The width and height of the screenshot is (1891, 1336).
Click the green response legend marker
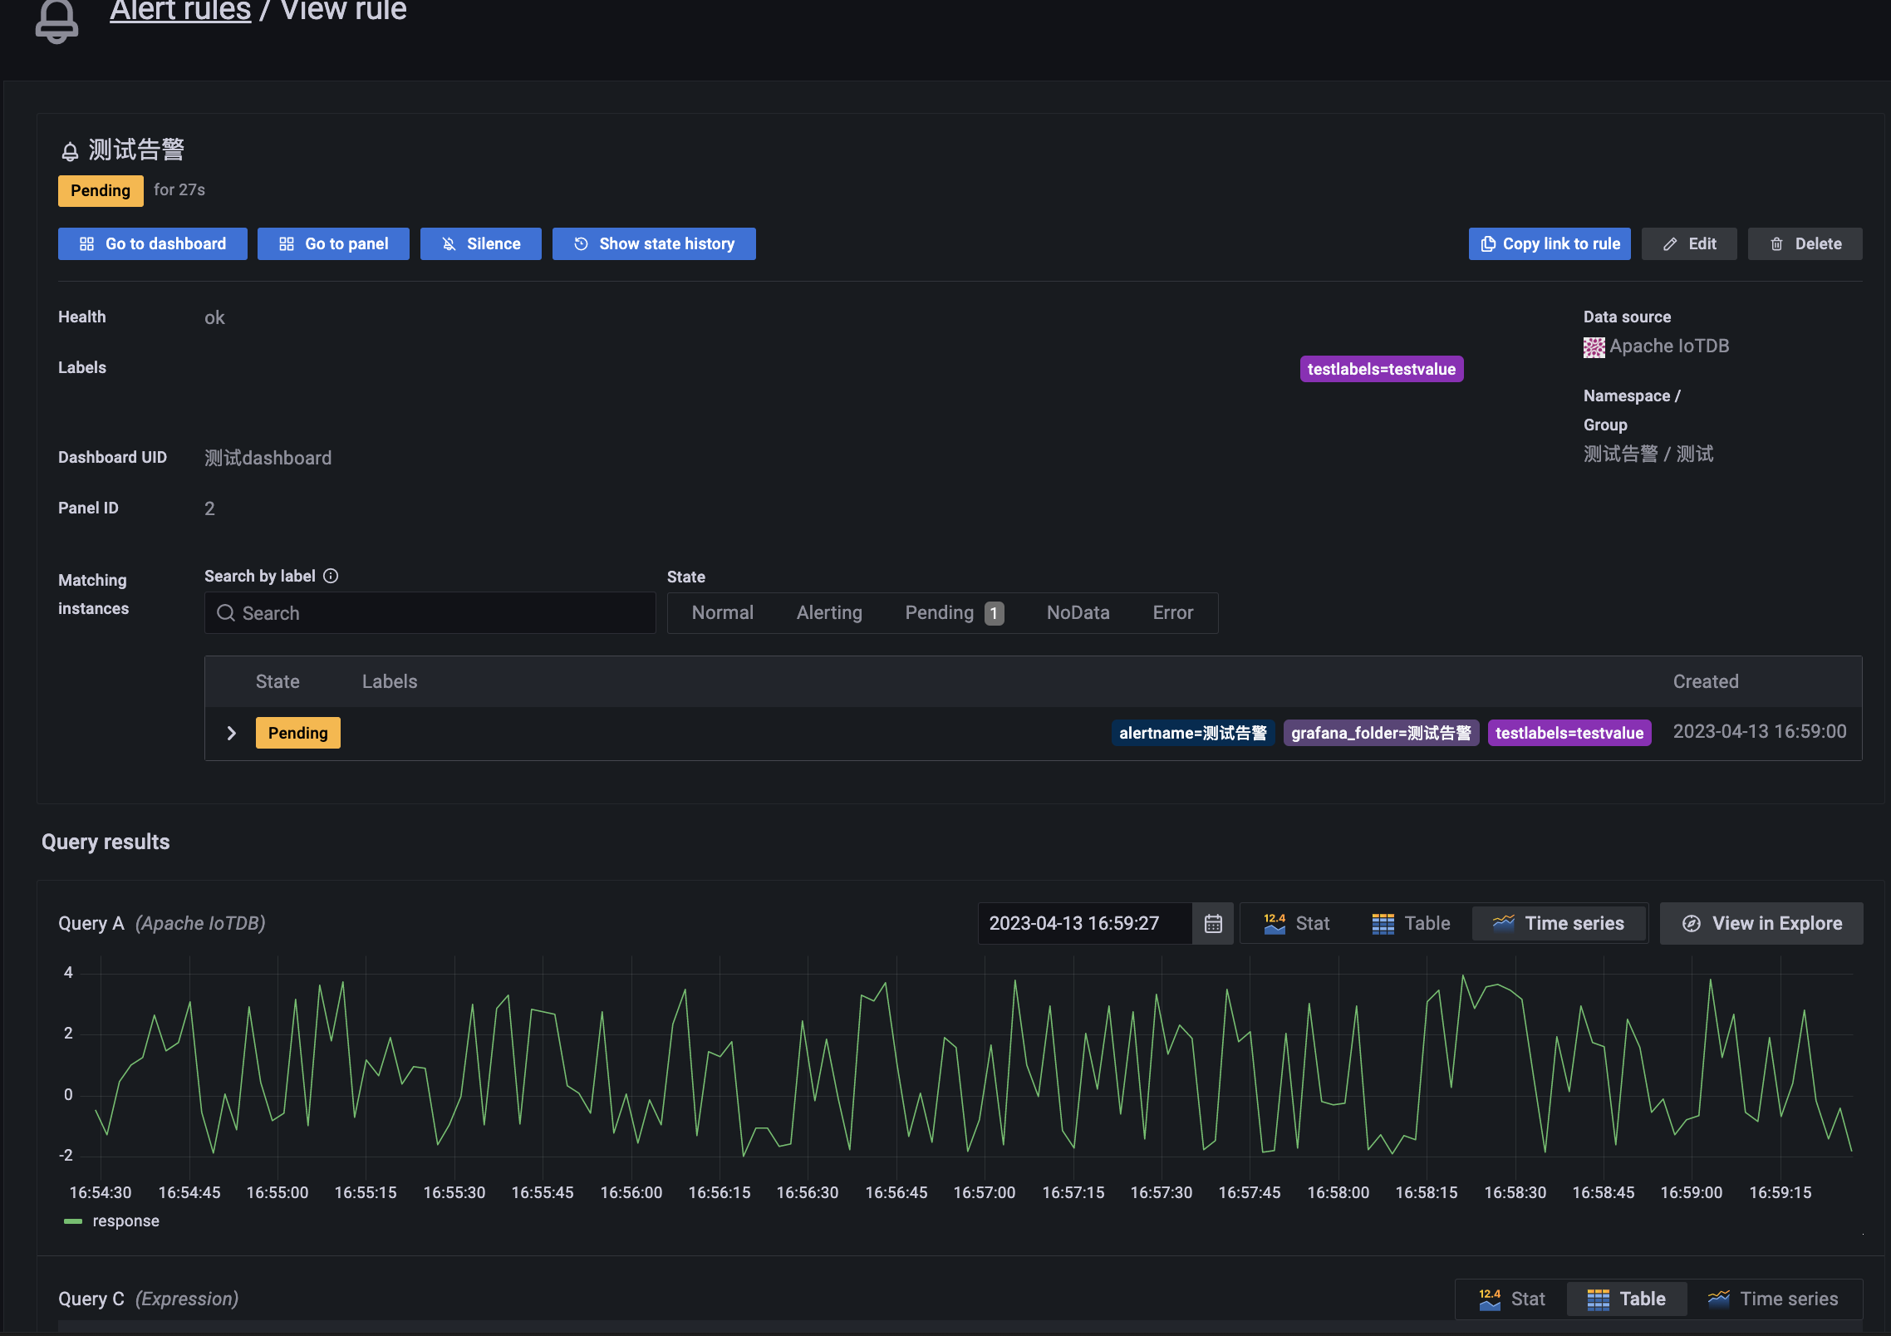(73, 1221)
